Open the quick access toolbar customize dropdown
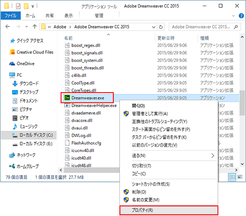 click(x=33, y=7)
